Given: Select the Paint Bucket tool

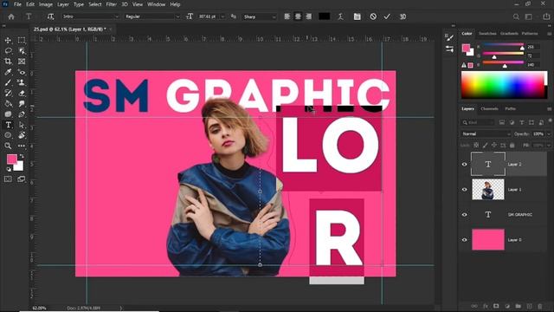Looking at the screenshot, I should coord(8,104).
